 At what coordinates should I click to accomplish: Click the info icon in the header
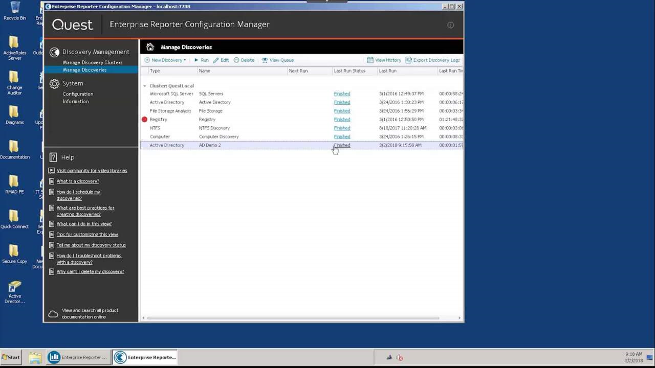450,25
